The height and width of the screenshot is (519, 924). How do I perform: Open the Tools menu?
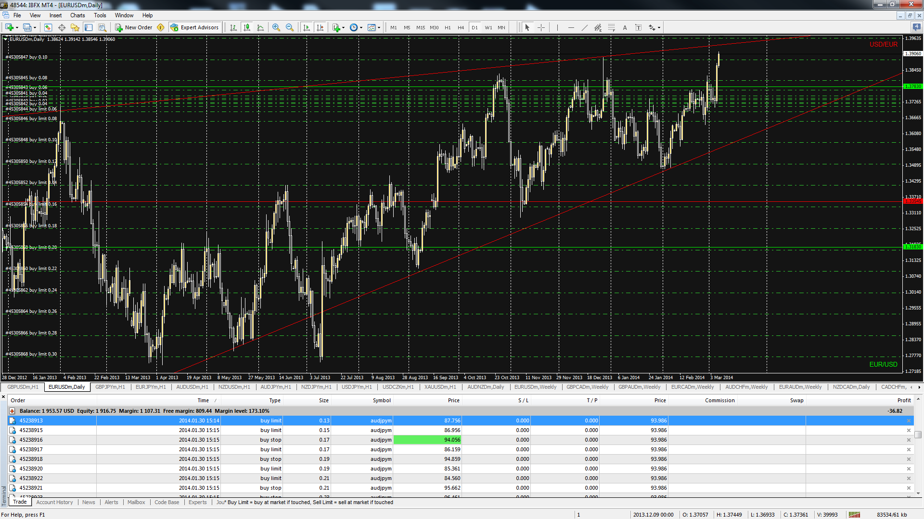click(x=100, y=15)
